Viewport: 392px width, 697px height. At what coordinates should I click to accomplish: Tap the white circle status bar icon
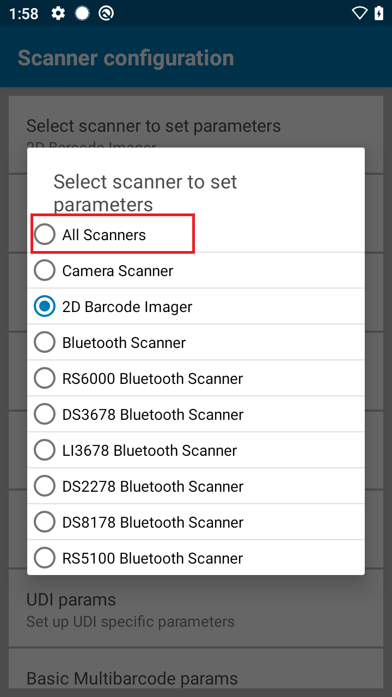(x=82, y=13)
